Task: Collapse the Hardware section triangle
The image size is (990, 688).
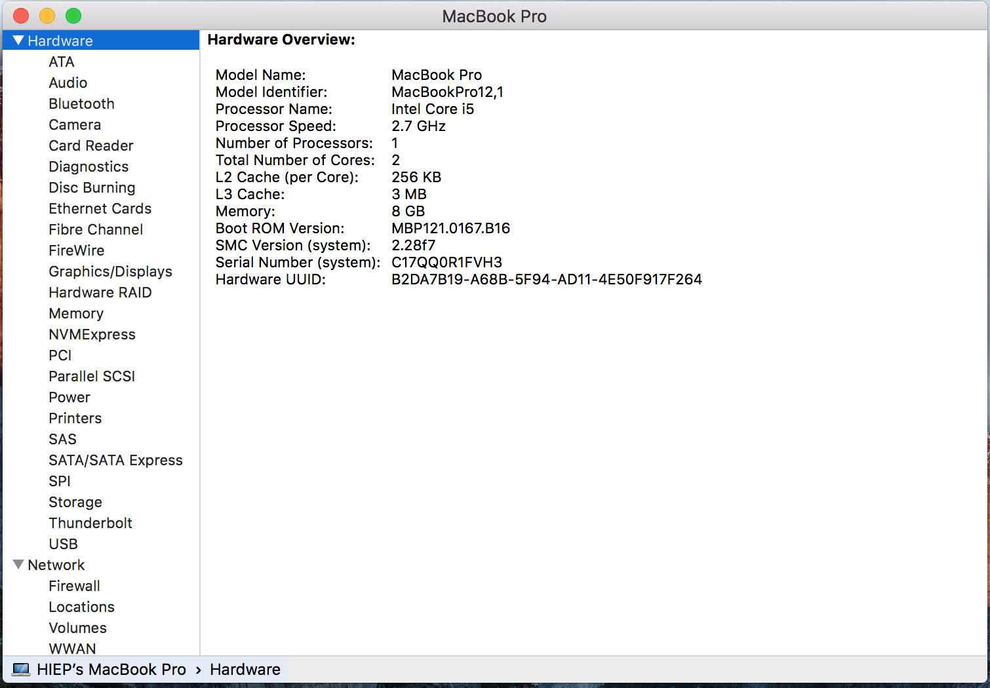Action: point(18,41)
